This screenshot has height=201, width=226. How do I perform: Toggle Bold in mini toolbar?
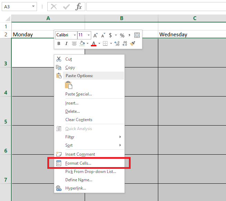point(59,44)
